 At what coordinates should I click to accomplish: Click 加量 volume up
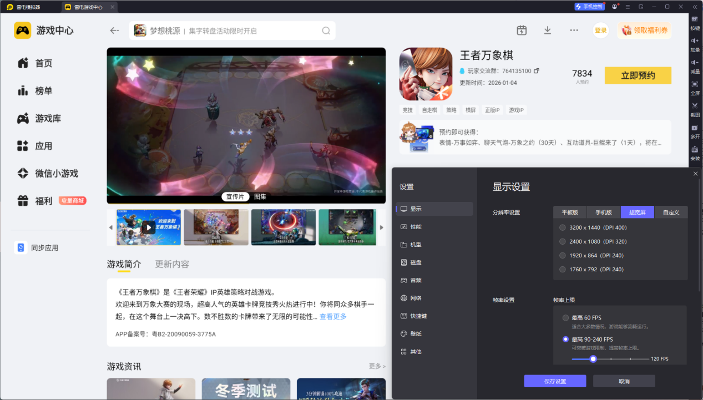click(695, 45)
